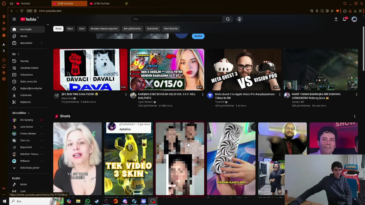Open the MrBeast channel subscription

tap(27, 161)
